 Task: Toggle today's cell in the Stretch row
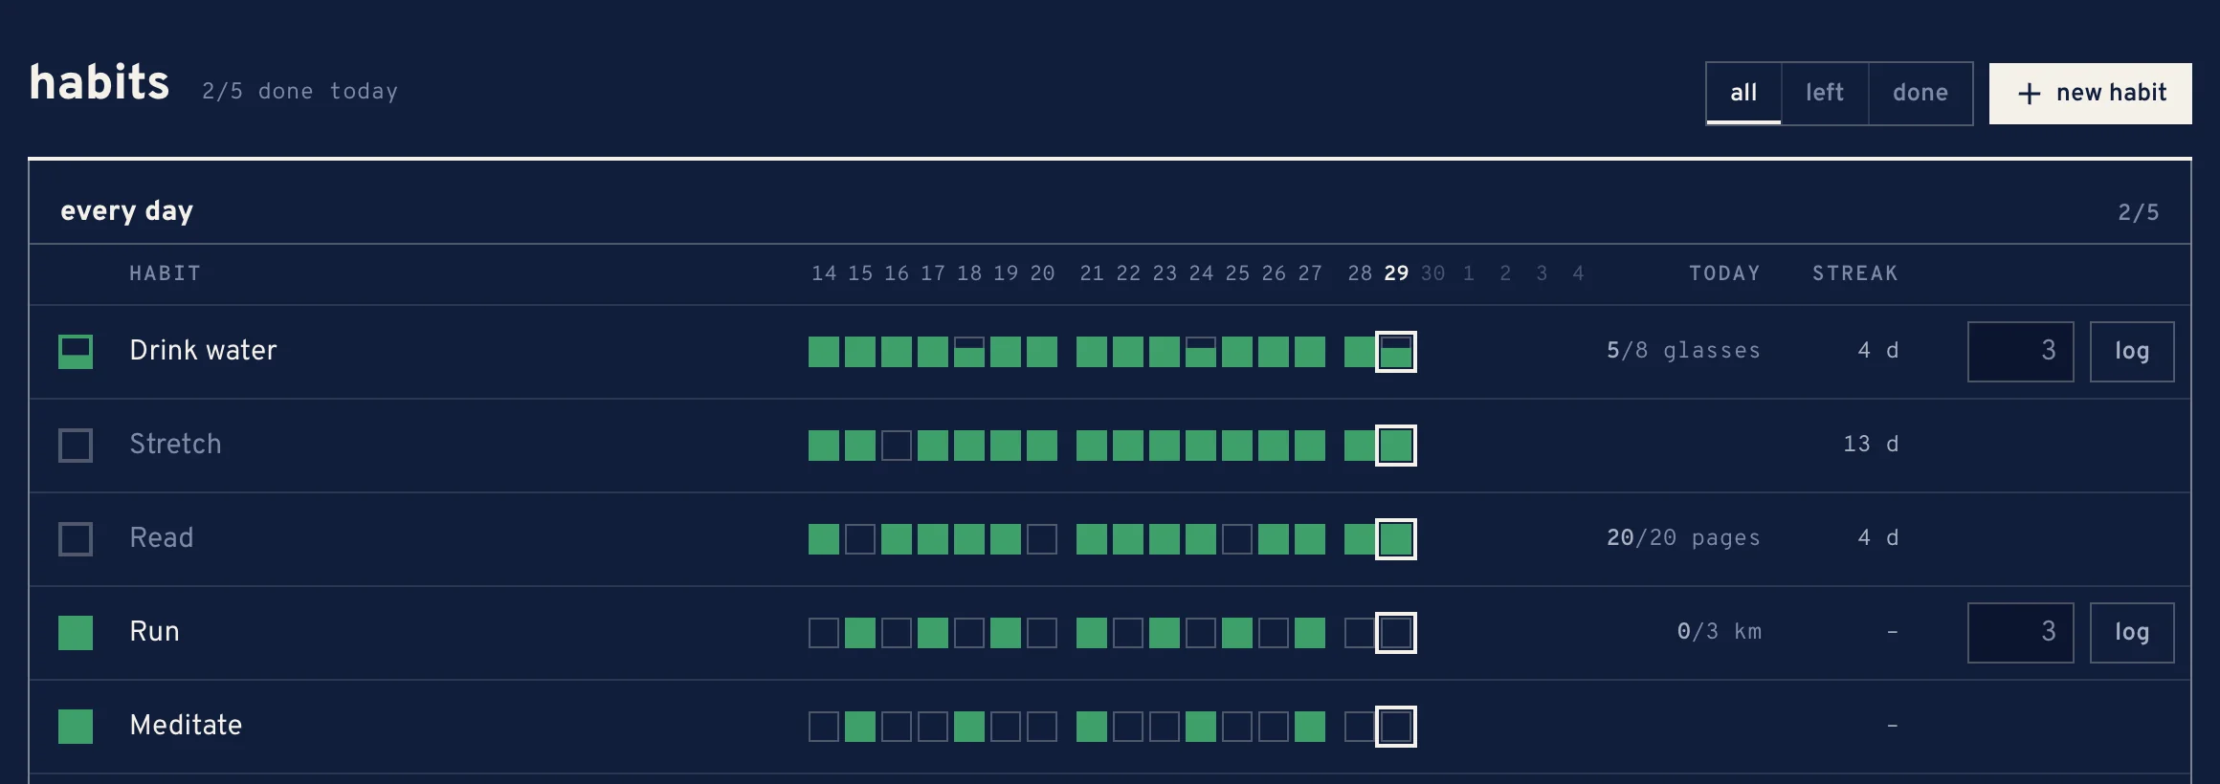1396,446
